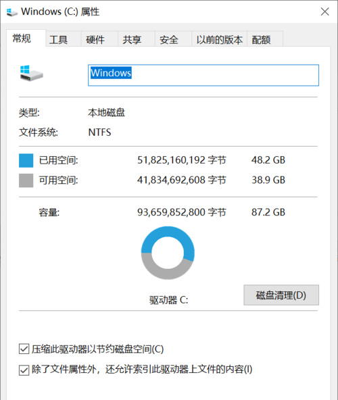338x400 pixels.
Task: Click the 驱动器 C: label under chart
Action: [169, 300]
